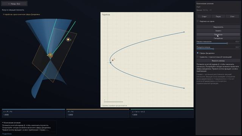Reset view with Вернуть камеру button
The image size is (242, 136).
218,60
